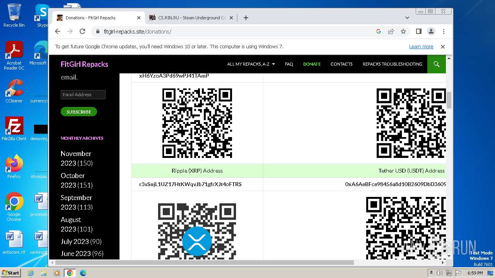Open the FAQ page
Screen dimensions: 495x278
(x=289, y=64)
